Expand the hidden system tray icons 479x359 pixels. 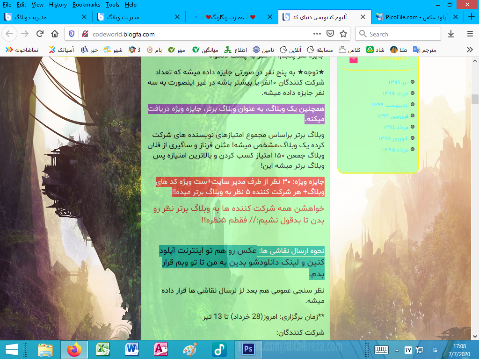tap(396, 350)
